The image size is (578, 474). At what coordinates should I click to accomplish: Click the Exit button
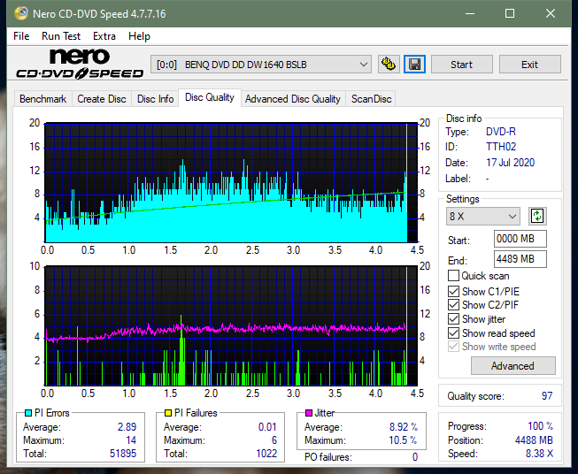(529, 65)
